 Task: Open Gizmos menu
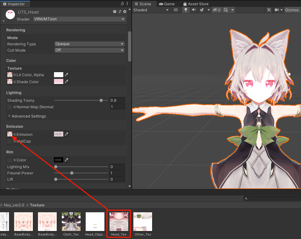(292, 10)
